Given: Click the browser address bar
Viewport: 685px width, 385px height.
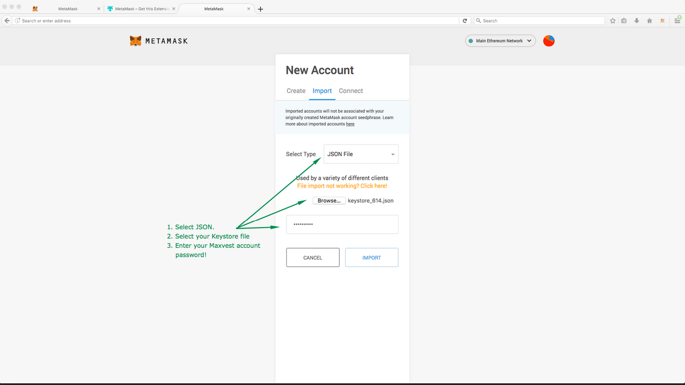Looking at the screenshot, I should point(235,20).
